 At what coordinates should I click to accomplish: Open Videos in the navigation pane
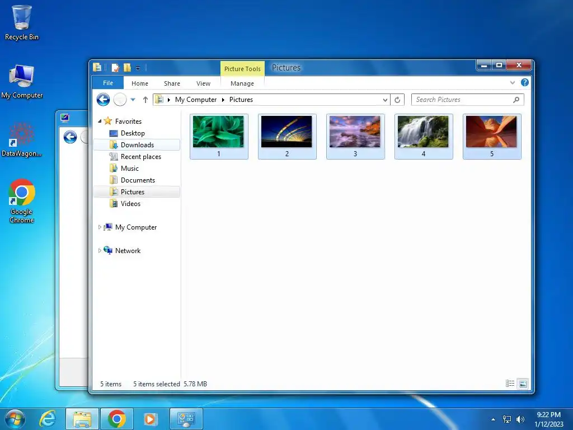tap(130, 203)
